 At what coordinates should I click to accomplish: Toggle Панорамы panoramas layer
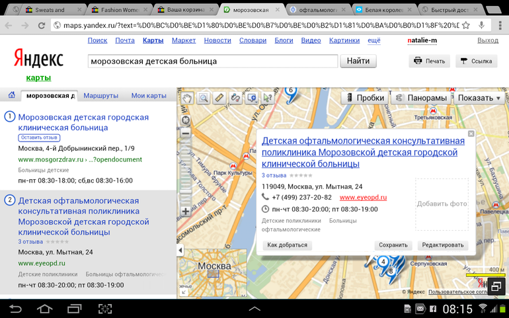point(420,98)
